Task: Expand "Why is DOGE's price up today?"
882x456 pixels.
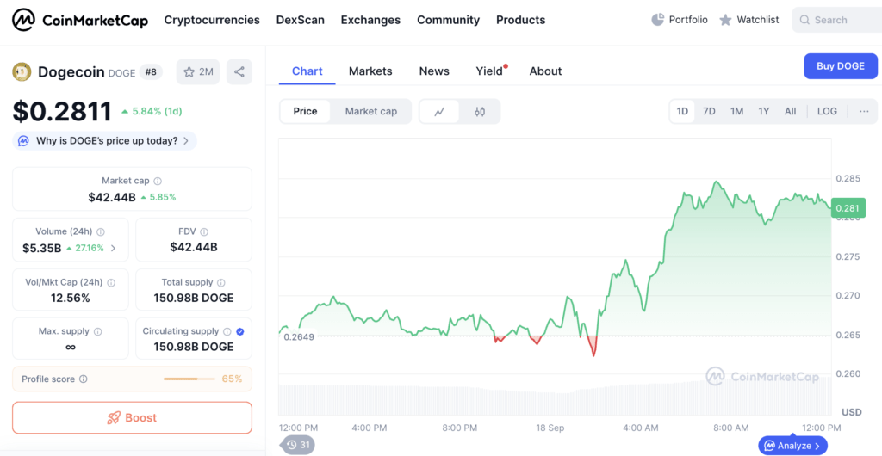Action: [104, 141]
